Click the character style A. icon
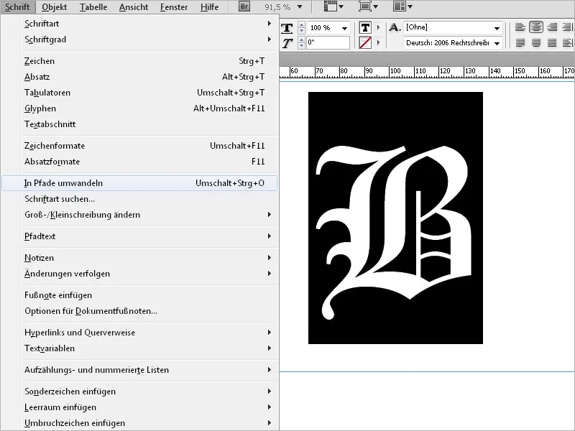Image resolution: width=575 pixels, height=431 pixels. click(x=395, y=27)
